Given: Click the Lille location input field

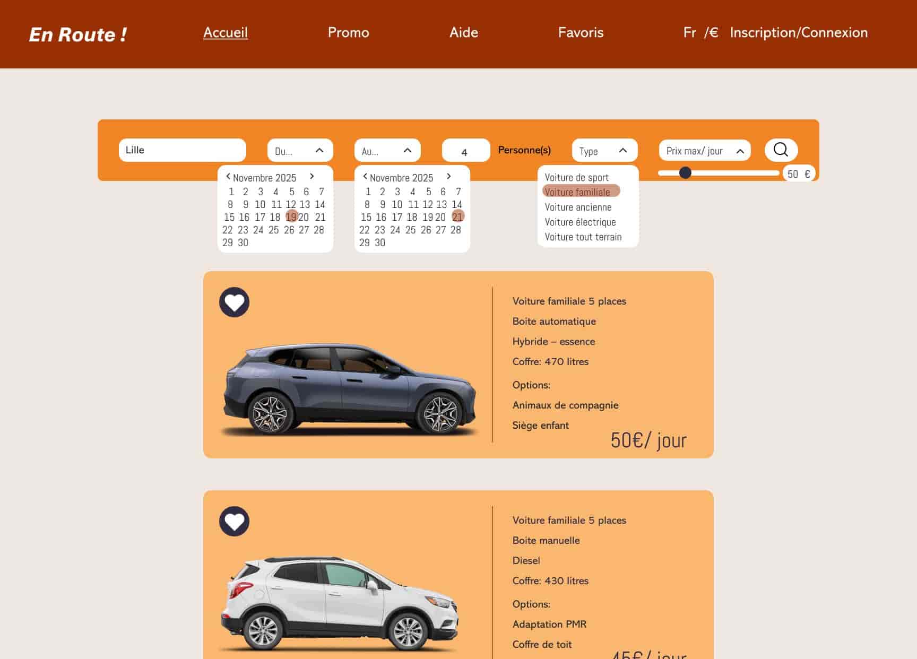Looking at the screenshot, I should click(x=182, y=150).
